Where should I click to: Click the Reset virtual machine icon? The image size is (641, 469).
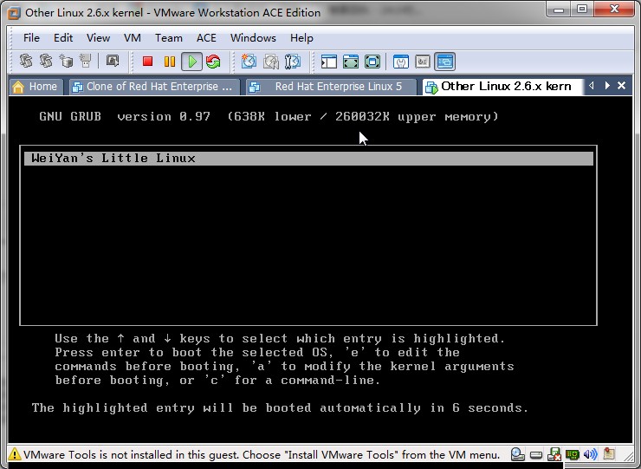pos(213,62)
